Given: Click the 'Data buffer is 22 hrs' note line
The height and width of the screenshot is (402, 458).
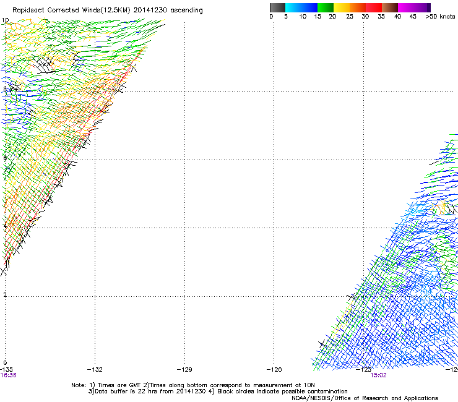Looking at the screenshot, I should tap(218, 391).
